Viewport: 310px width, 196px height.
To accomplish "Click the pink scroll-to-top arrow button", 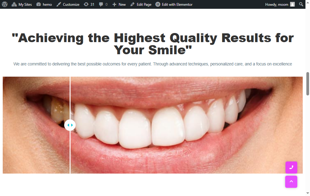I will tap(291, 182).
